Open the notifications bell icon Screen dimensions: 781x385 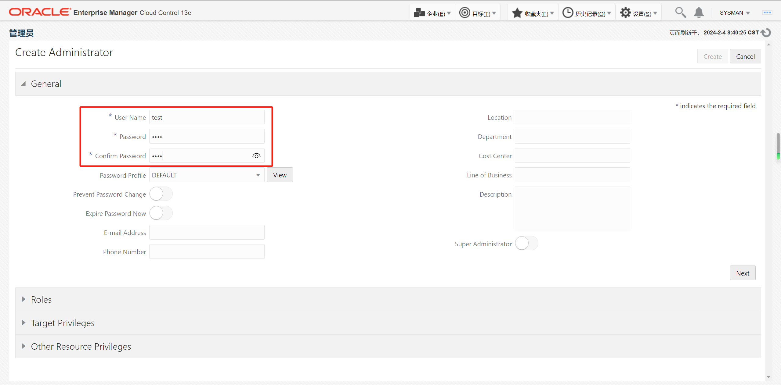699,13
